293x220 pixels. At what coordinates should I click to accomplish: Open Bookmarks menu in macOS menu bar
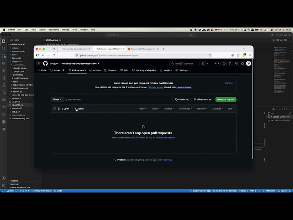point(54,30)
